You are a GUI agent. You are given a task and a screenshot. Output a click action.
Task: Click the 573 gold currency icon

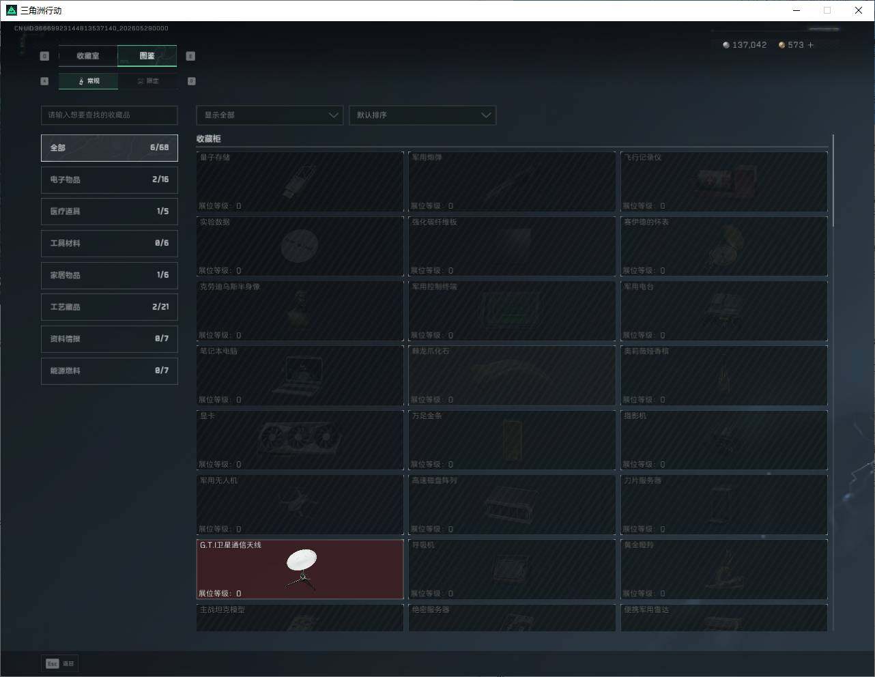click(x=782, y=45)
